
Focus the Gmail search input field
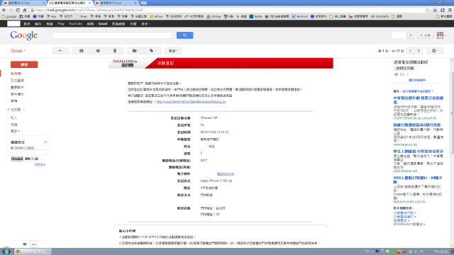111,35
